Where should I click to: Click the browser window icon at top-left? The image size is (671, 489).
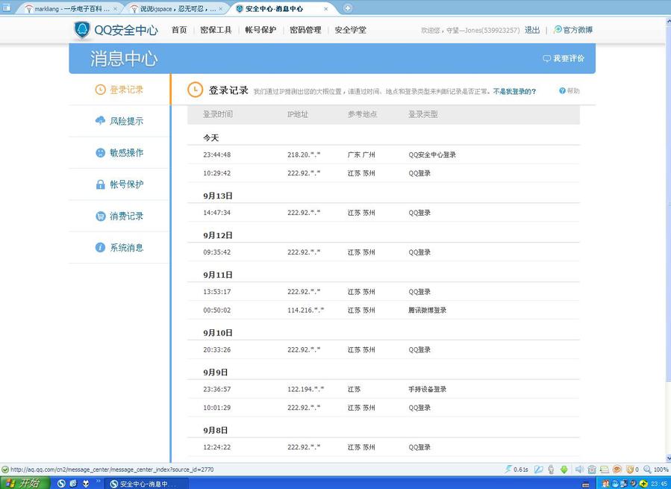7,7
